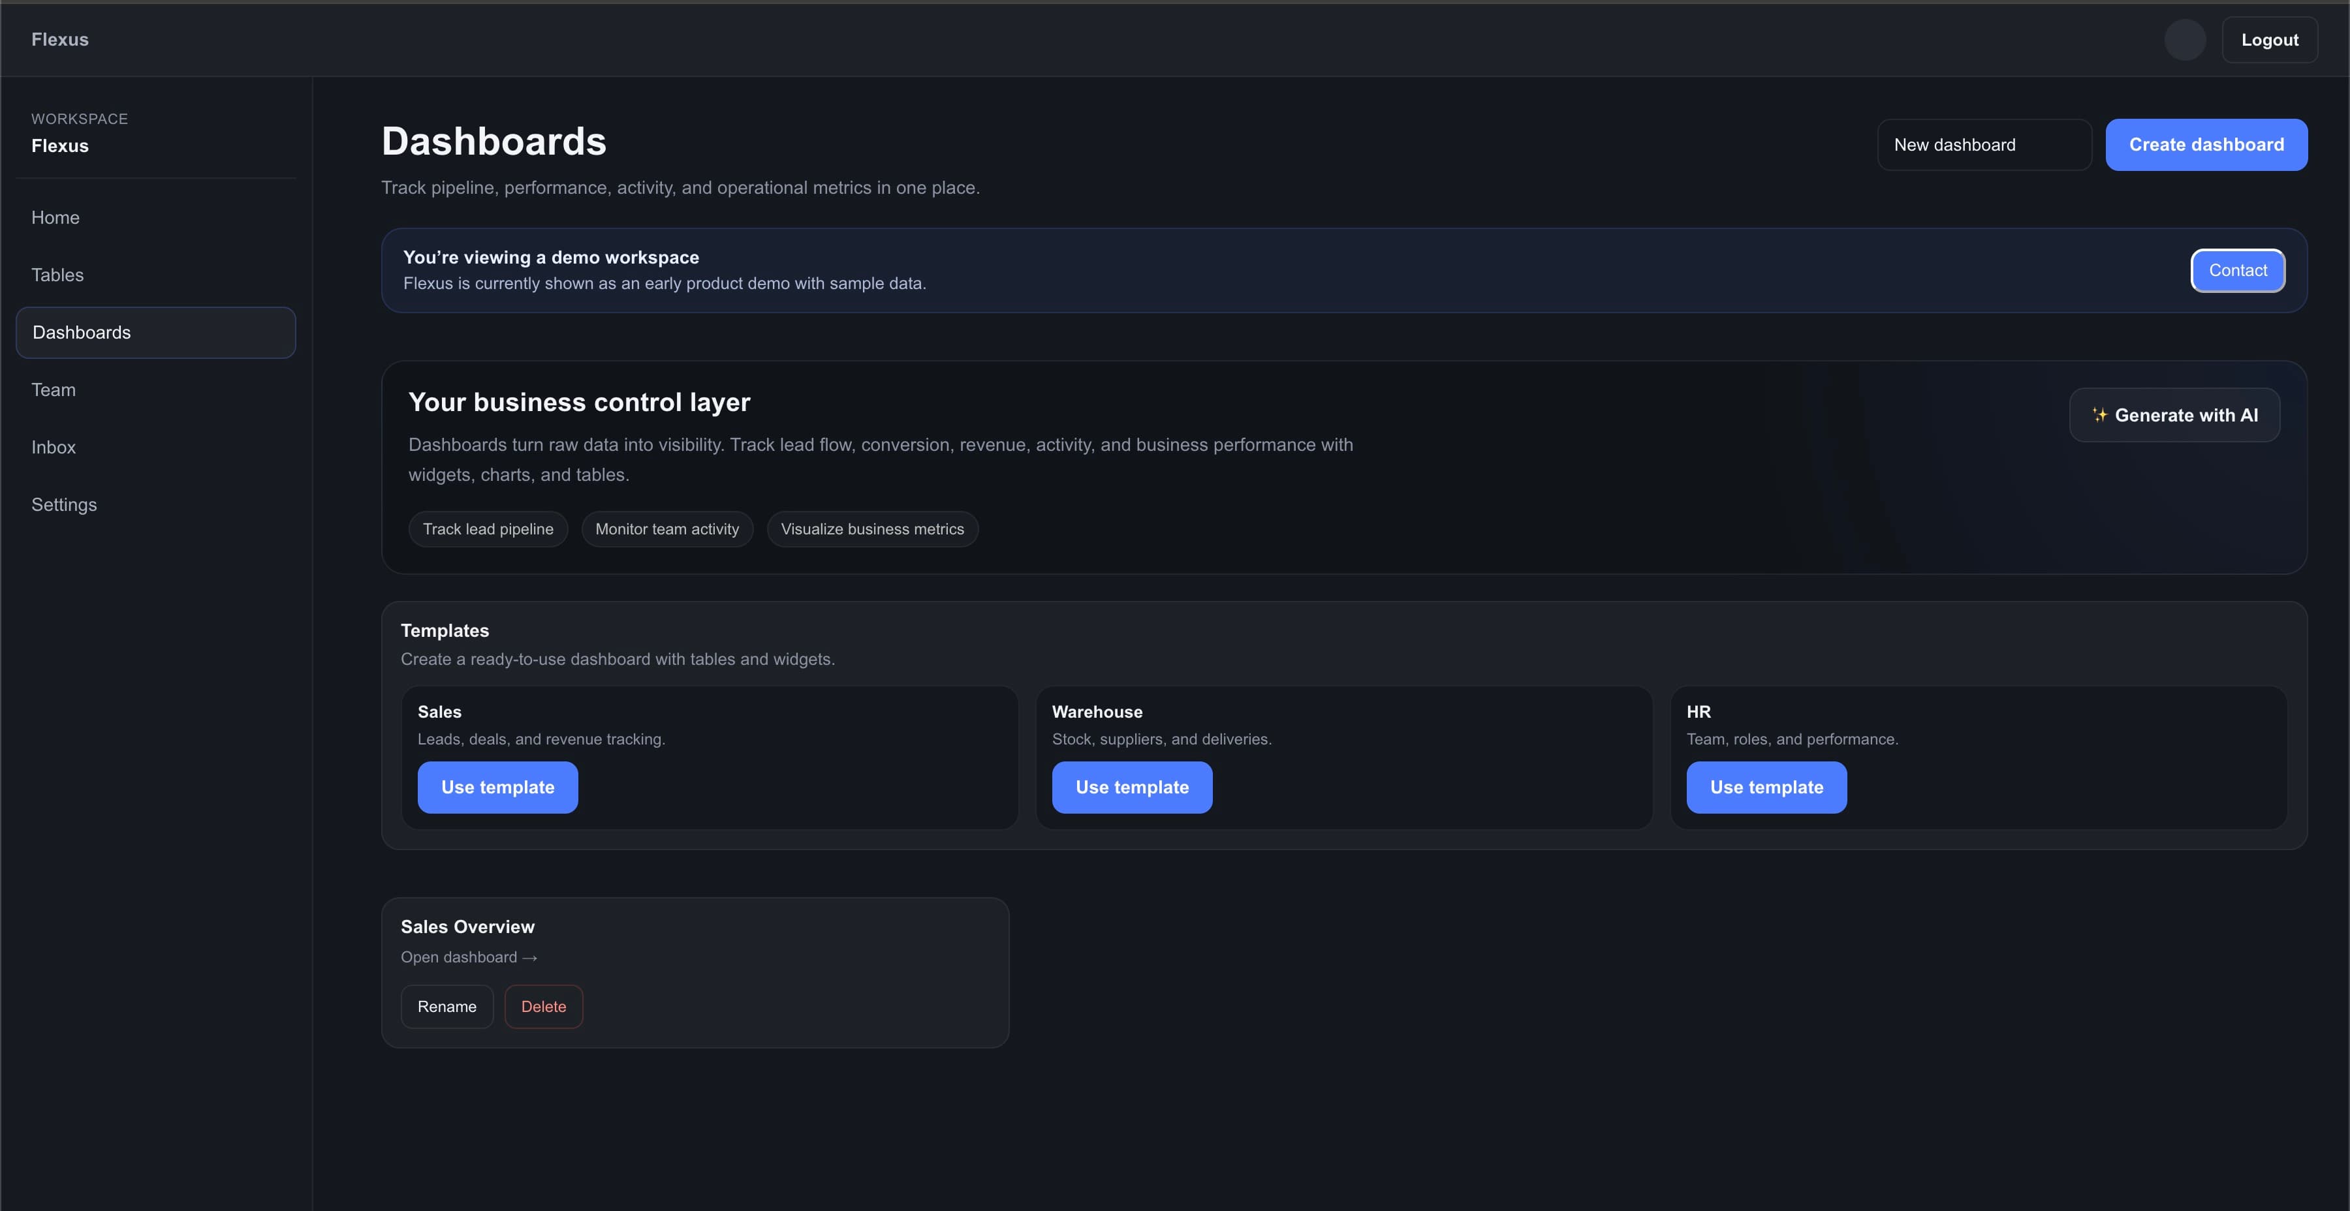Open the Sales Overview dashboard link
This screenshot has width=2350, height=1211.
coord(469,957)
